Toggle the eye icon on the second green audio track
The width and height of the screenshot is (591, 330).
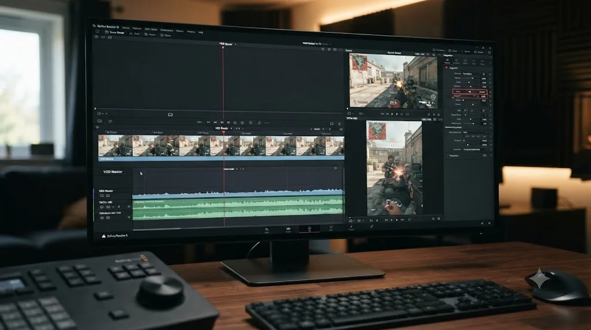129,217
